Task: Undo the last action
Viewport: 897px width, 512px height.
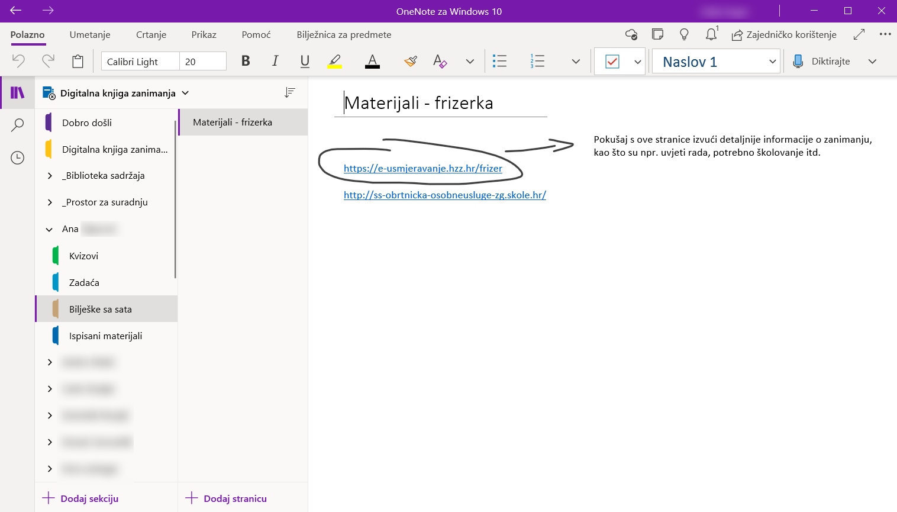Action: click(18, 61)
